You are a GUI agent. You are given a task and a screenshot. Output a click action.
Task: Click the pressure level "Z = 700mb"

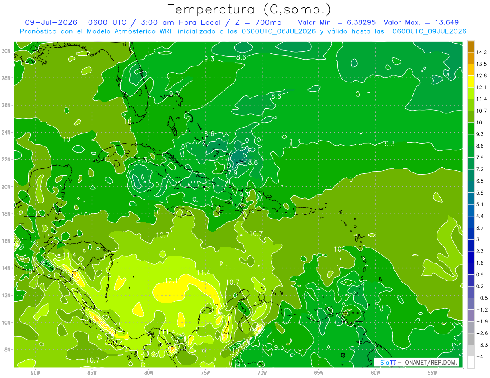click(x=258, y=22)
